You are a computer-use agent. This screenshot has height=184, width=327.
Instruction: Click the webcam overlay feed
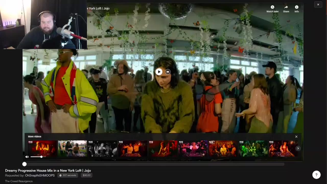[43, 24]
